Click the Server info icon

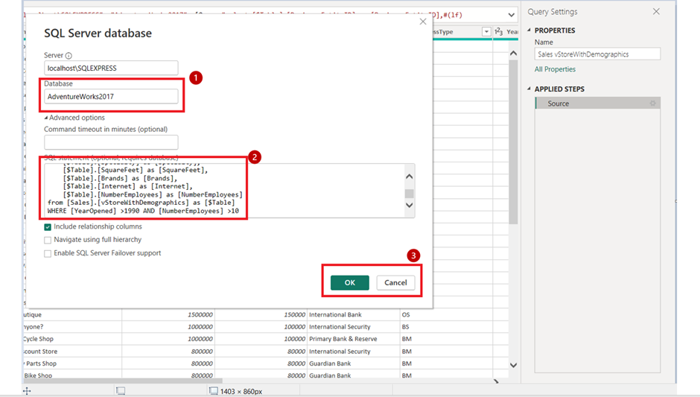pyautogui.click(x=69, y=56)
